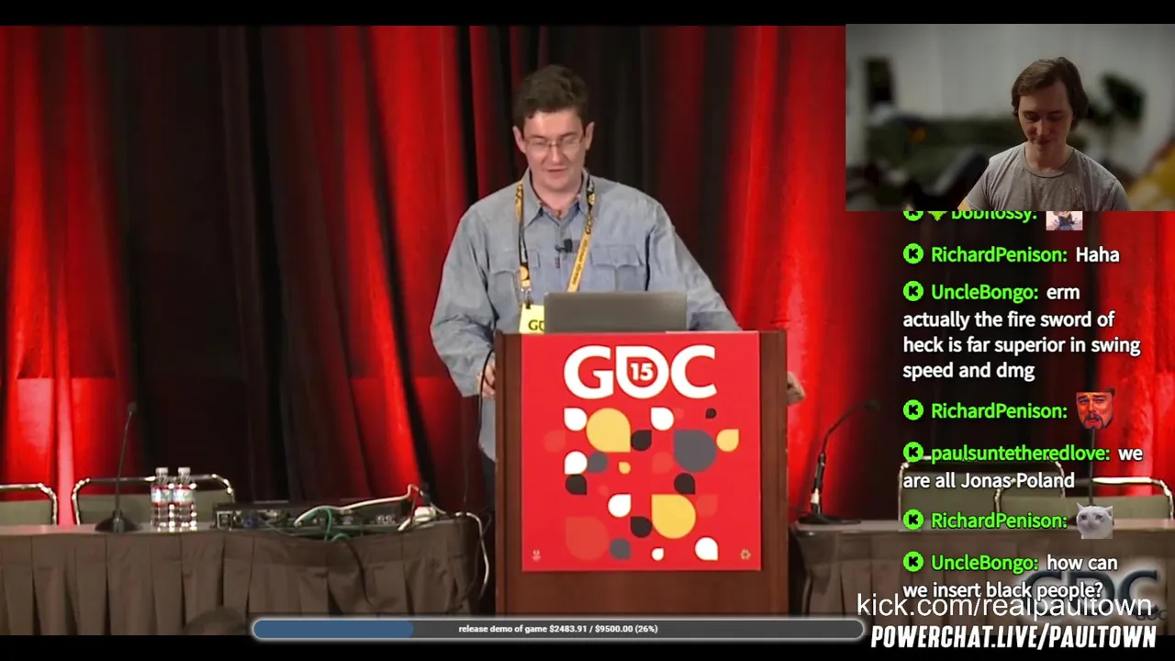Viewport: 1175px width, 661px height.
Task: Click the blue donation goal progress bar
Action: pos(558,629)
